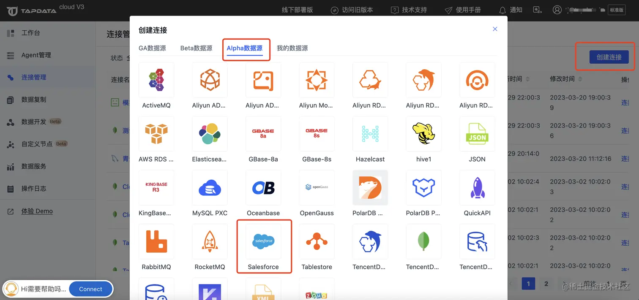The image size is (639, 300).
Task: Open 线下部署版 in top bar
Action: (298, 10)
